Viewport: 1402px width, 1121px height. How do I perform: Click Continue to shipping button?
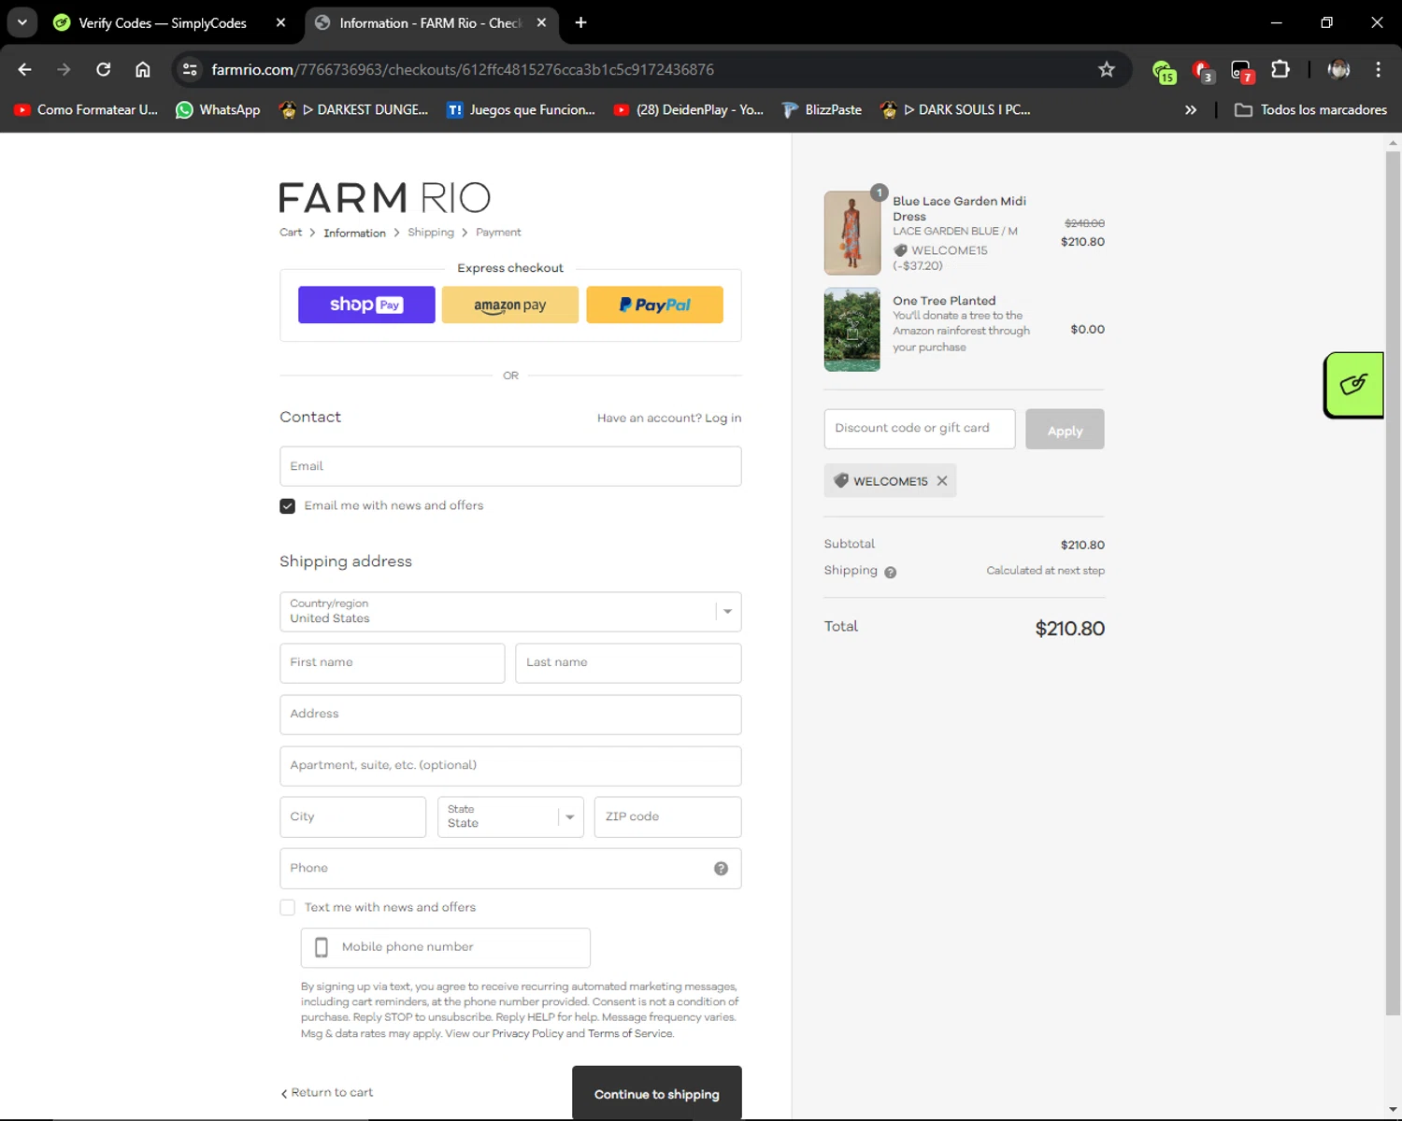[x=657, y=1094]
